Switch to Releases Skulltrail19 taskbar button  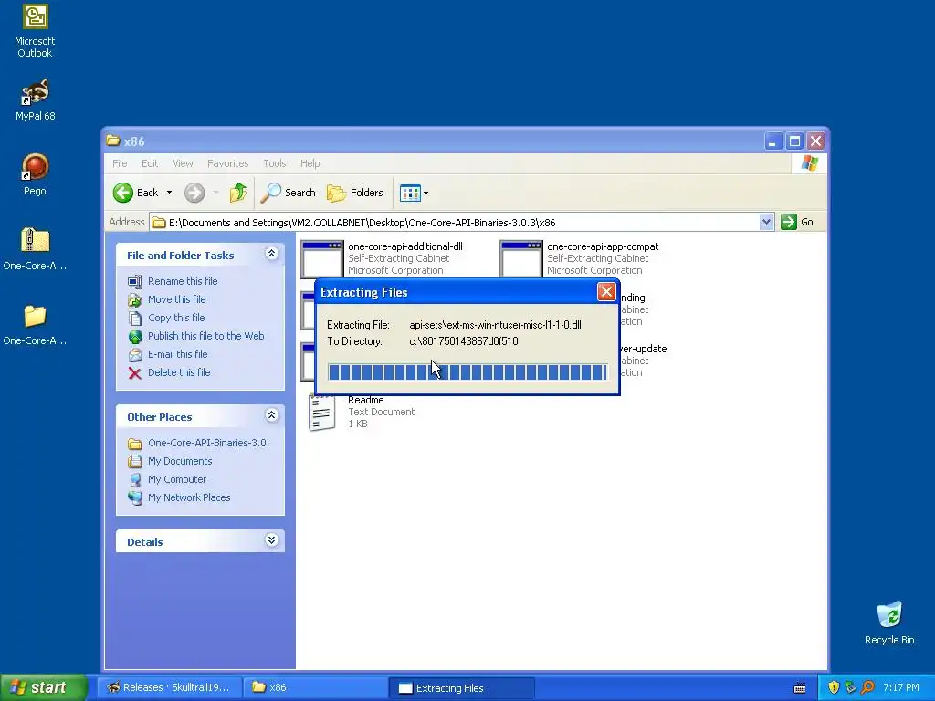(x=169, y=687)
